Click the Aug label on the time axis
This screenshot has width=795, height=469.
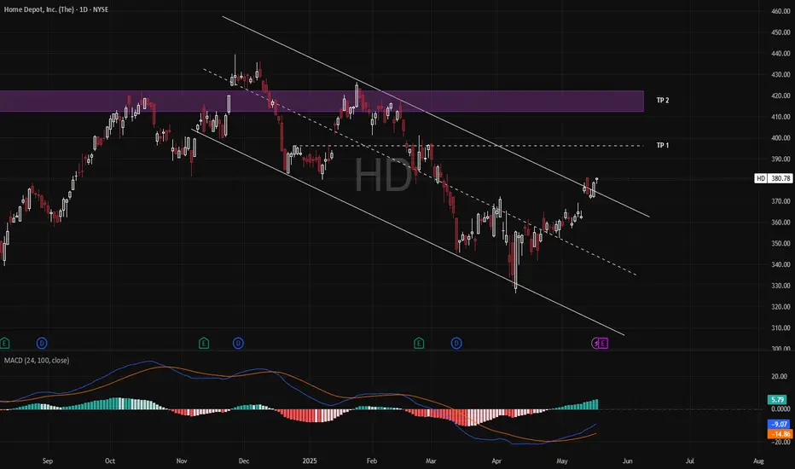click(x=758, y=460)
